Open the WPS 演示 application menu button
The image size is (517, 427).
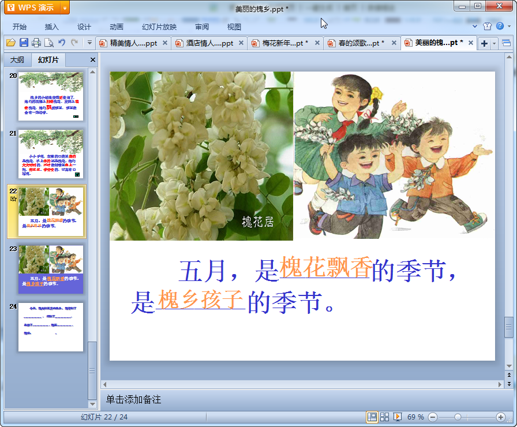click(x=33, y=8)
